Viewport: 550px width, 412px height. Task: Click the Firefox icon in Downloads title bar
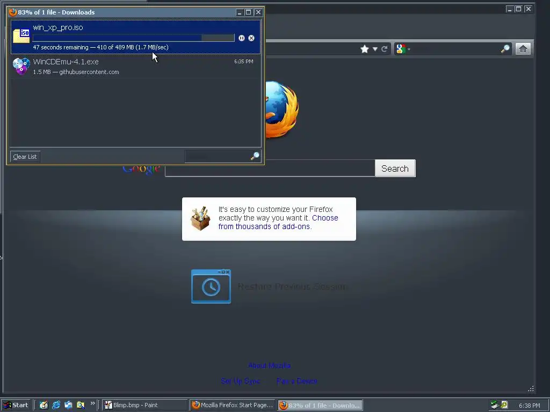(x=13, y=12)
